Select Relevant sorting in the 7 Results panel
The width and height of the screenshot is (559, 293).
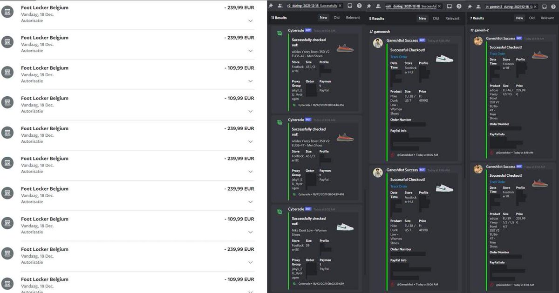point(547,18)
